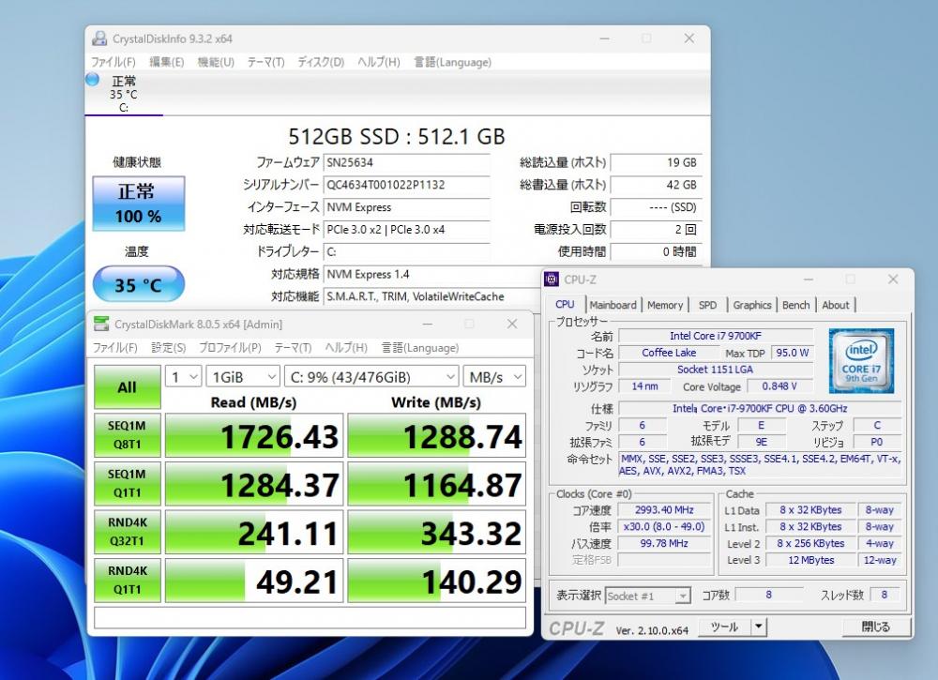Image resolution: width=938 pixels, height=680 pixels.
Task: Switch to the Bench tab in CPU-Z
Action: 795,305
